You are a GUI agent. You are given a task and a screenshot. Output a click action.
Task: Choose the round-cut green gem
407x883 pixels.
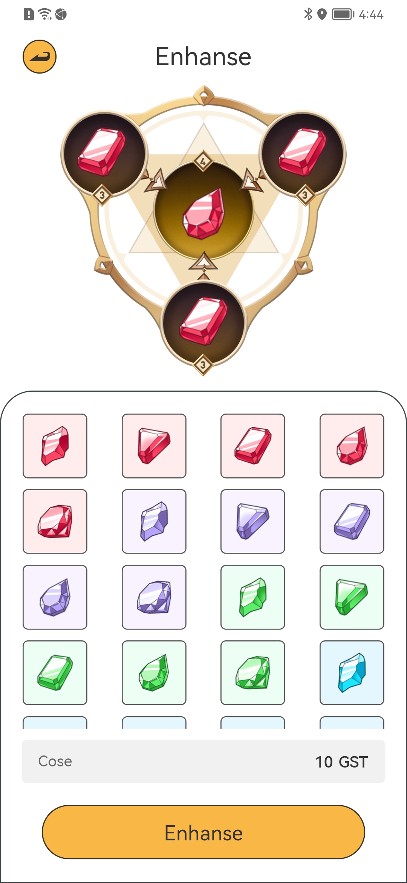(253, 672)
